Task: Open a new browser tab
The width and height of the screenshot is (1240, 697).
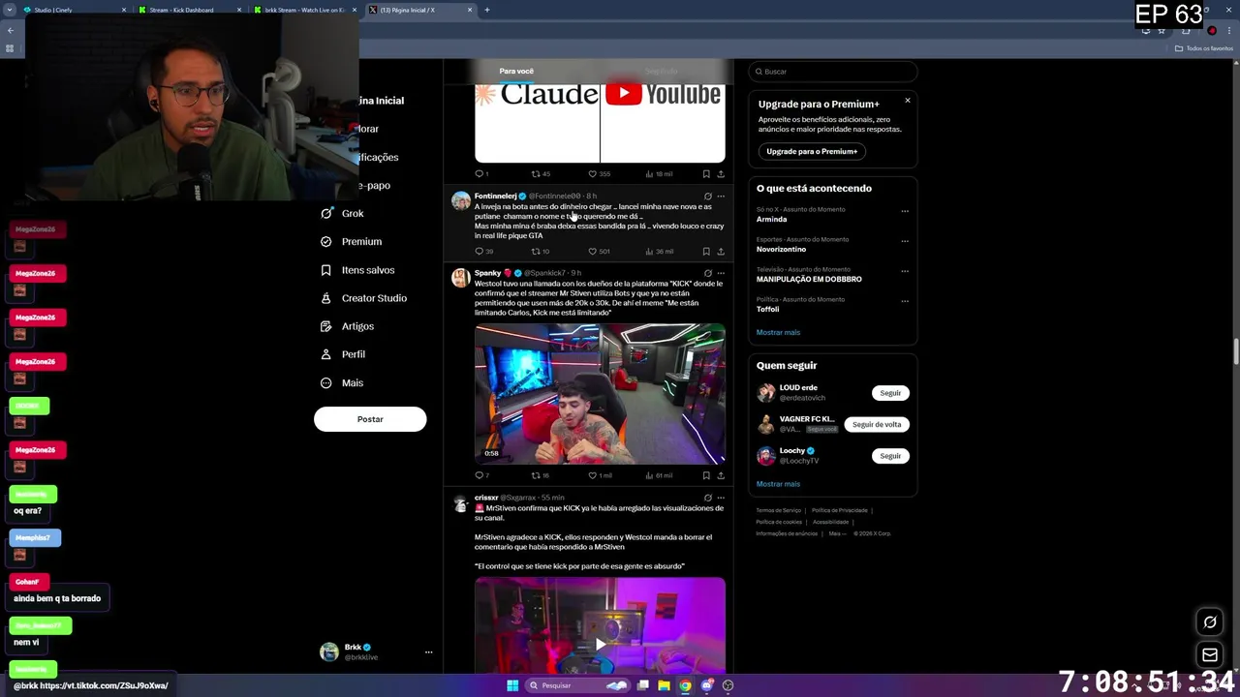Action: pyautogui.click(x=487, y=10)
